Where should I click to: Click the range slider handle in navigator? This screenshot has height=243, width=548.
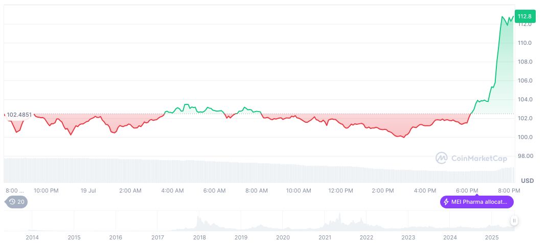pyautogui.click(x=514, y=221)
